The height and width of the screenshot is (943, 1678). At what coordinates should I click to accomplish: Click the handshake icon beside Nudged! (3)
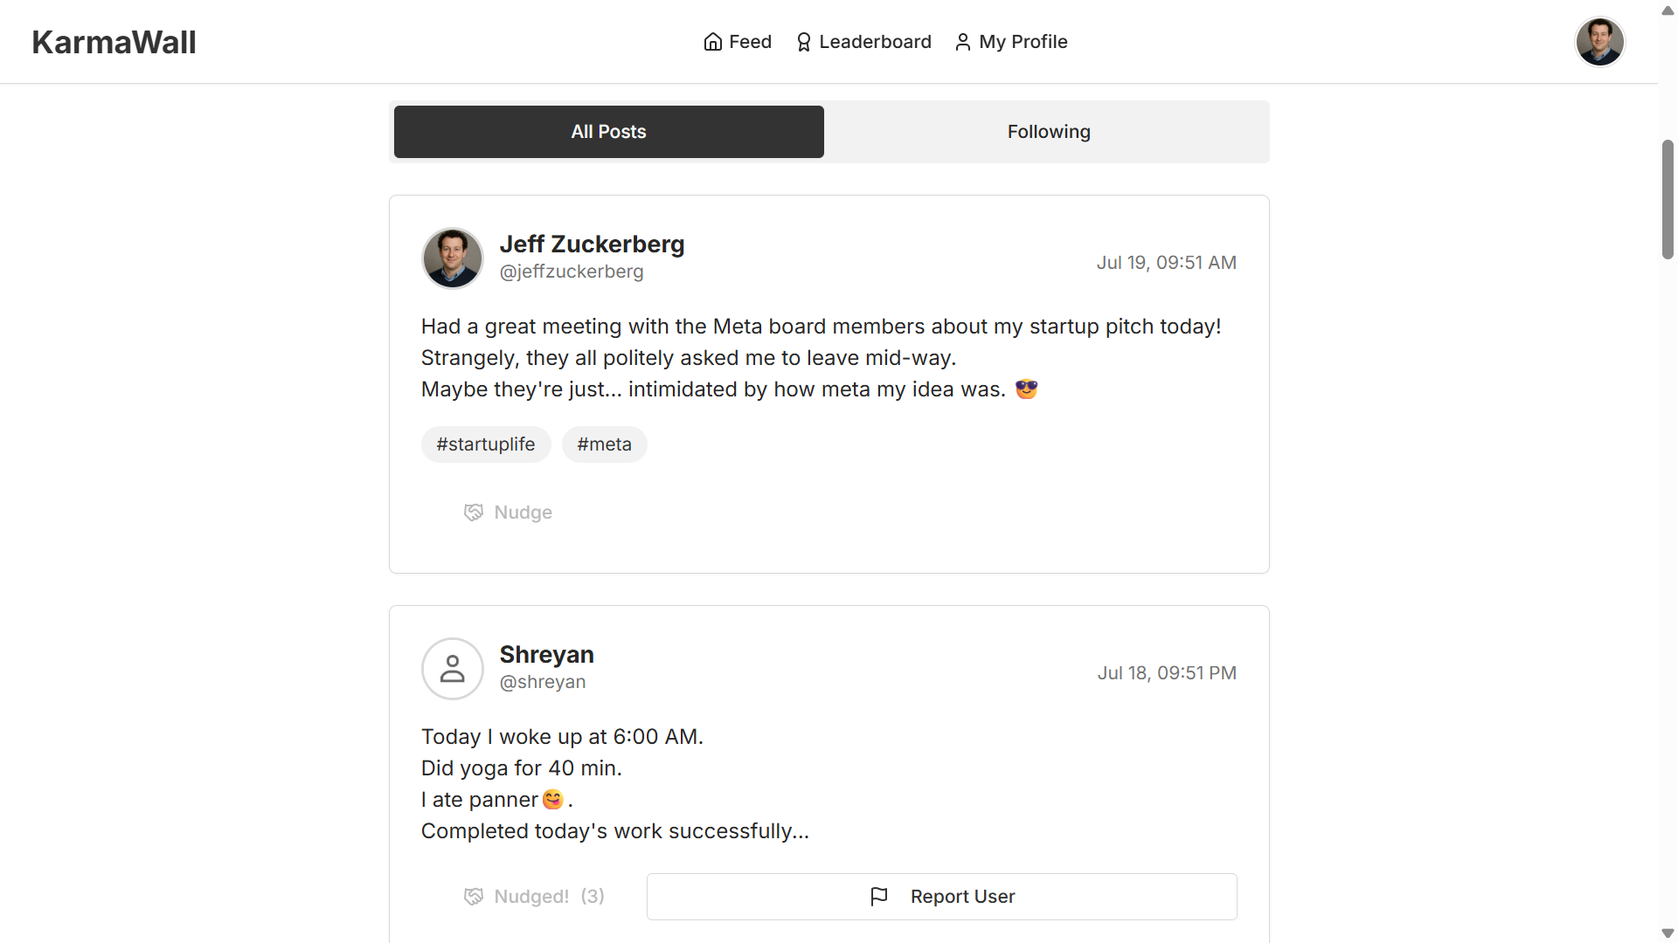point(473,897)
